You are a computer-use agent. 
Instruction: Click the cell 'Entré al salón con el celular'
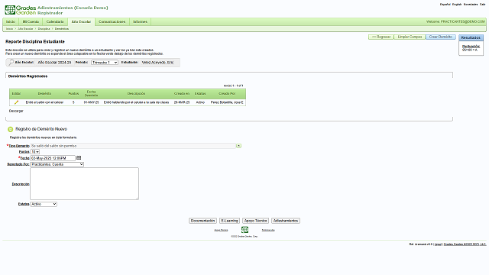point(44,102)
